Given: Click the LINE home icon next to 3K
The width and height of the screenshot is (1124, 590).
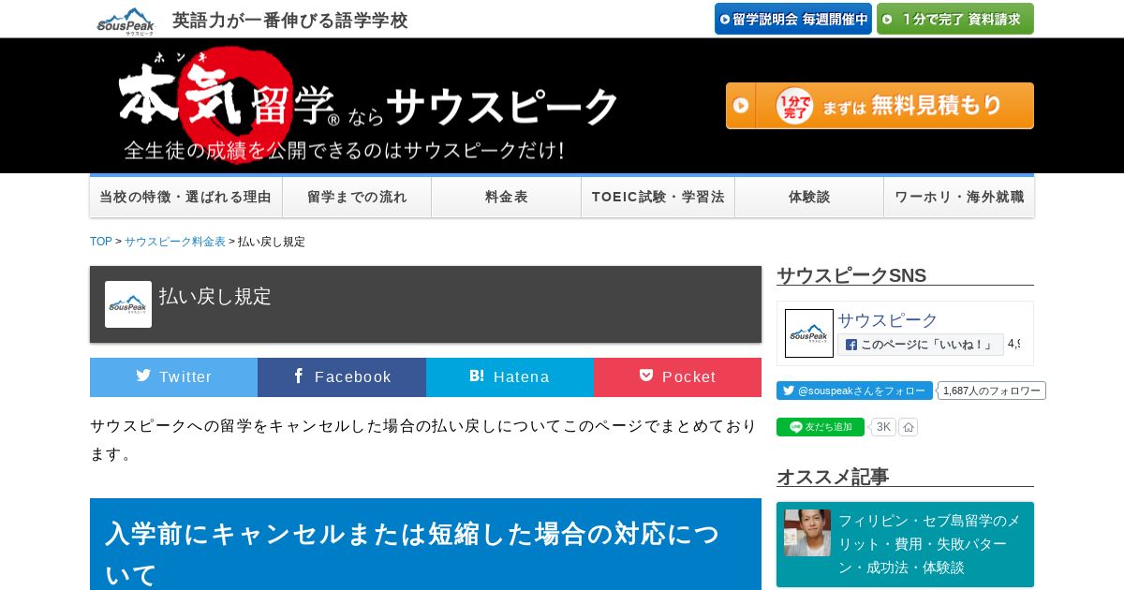Looking at the screenshot, I should click(x=909, y=427).
